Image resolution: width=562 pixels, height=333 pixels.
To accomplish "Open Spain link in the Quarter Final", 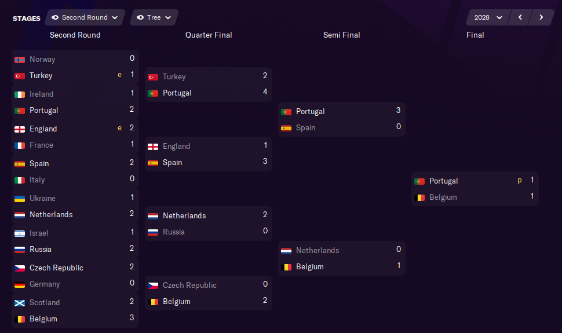I will 172,163.
